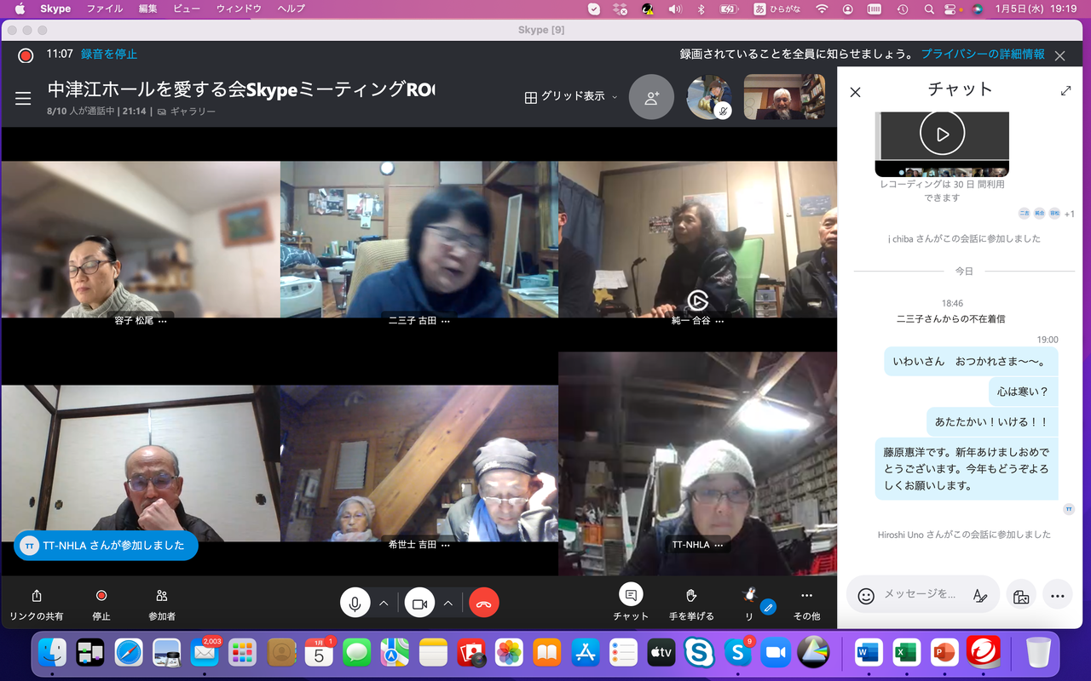Click the add participant button
Screen dimensions: 1091x681
pos(651,97)
